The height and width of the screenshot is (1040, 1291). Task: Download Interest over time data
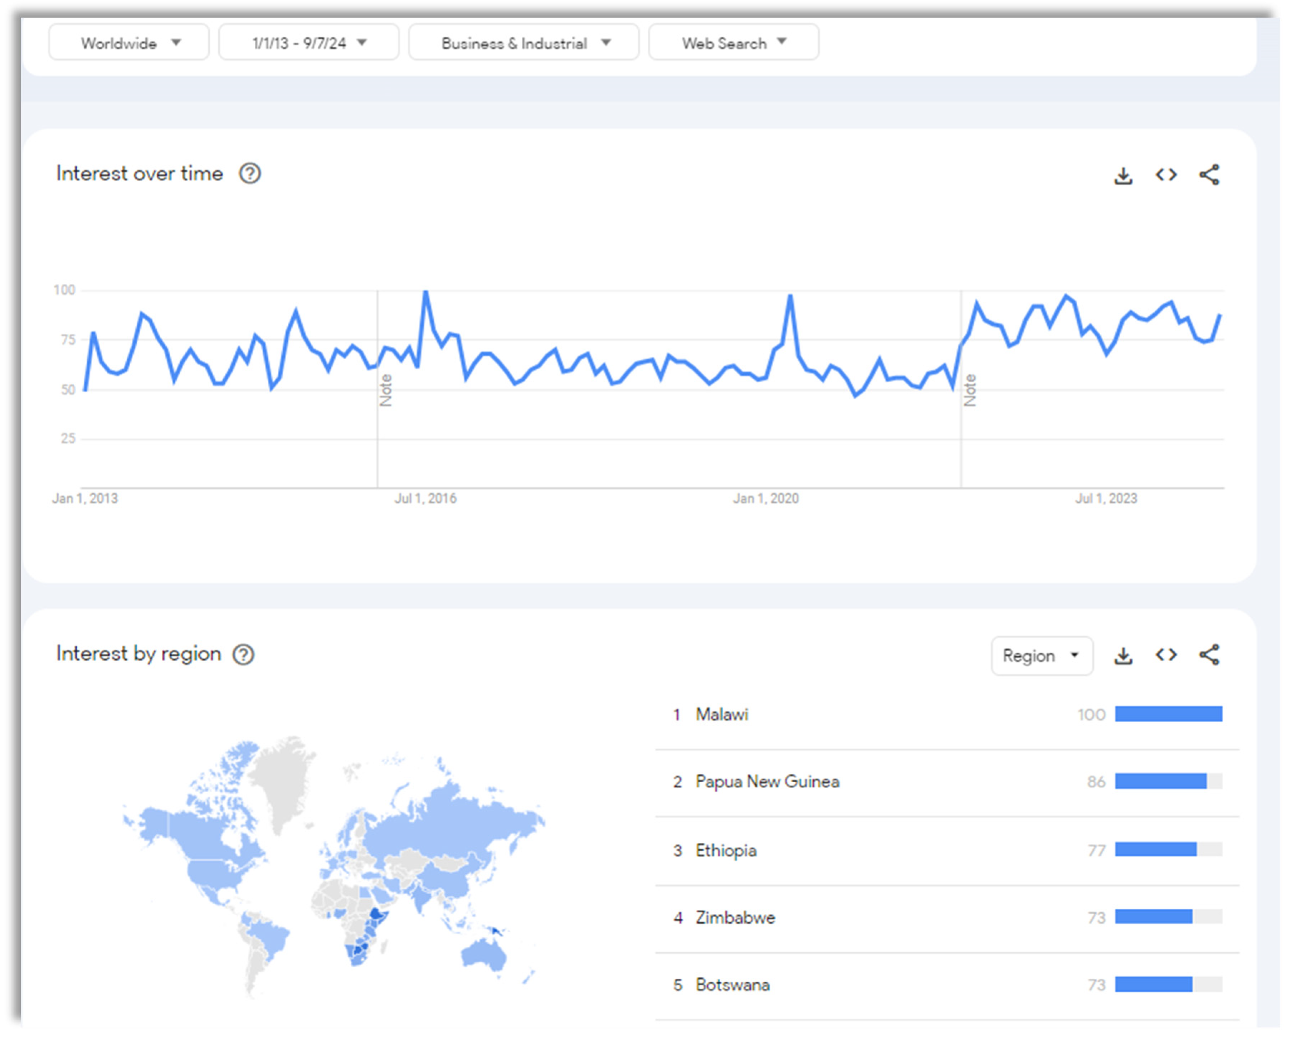(1123, 175)
